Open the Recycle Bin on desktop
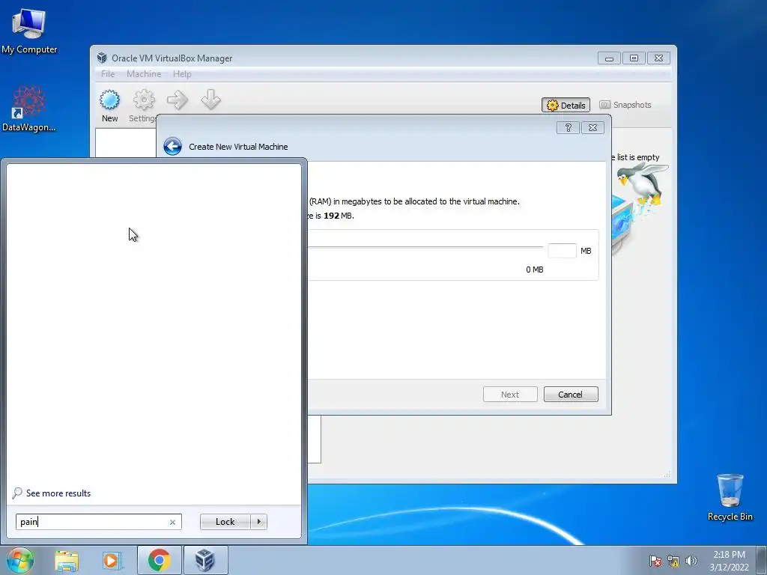The height and width of the screenshot is (575, 767). (730, 497)
